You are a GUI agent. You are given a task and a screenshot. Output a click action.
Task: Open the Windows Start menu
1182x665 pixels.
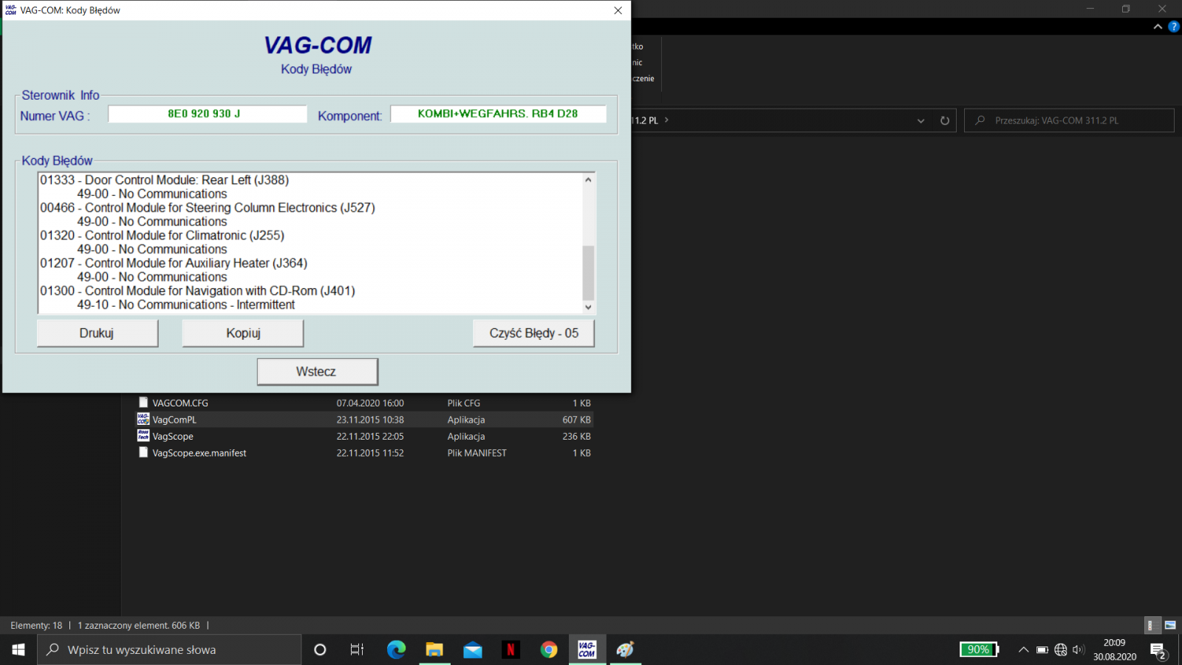point(18,649)
